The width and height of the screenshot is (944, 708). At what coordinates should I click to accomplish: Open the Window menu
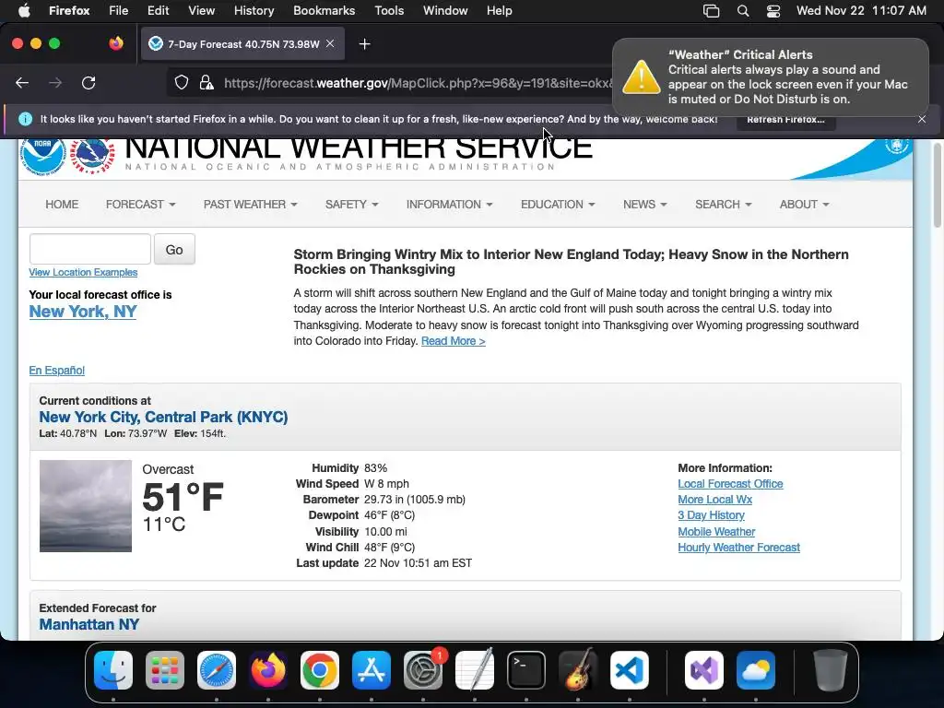click(445, 10)
